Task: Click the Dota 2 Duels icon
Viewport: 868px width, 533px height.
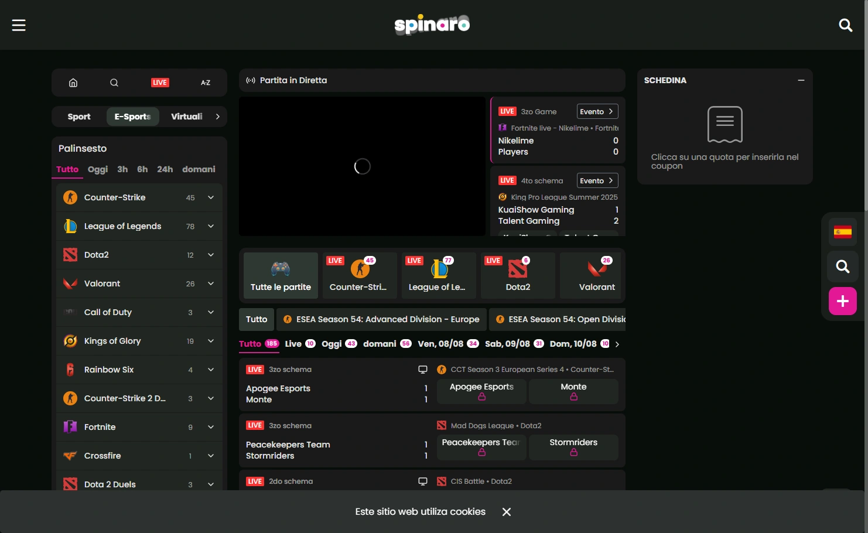Action: point(70,484)
